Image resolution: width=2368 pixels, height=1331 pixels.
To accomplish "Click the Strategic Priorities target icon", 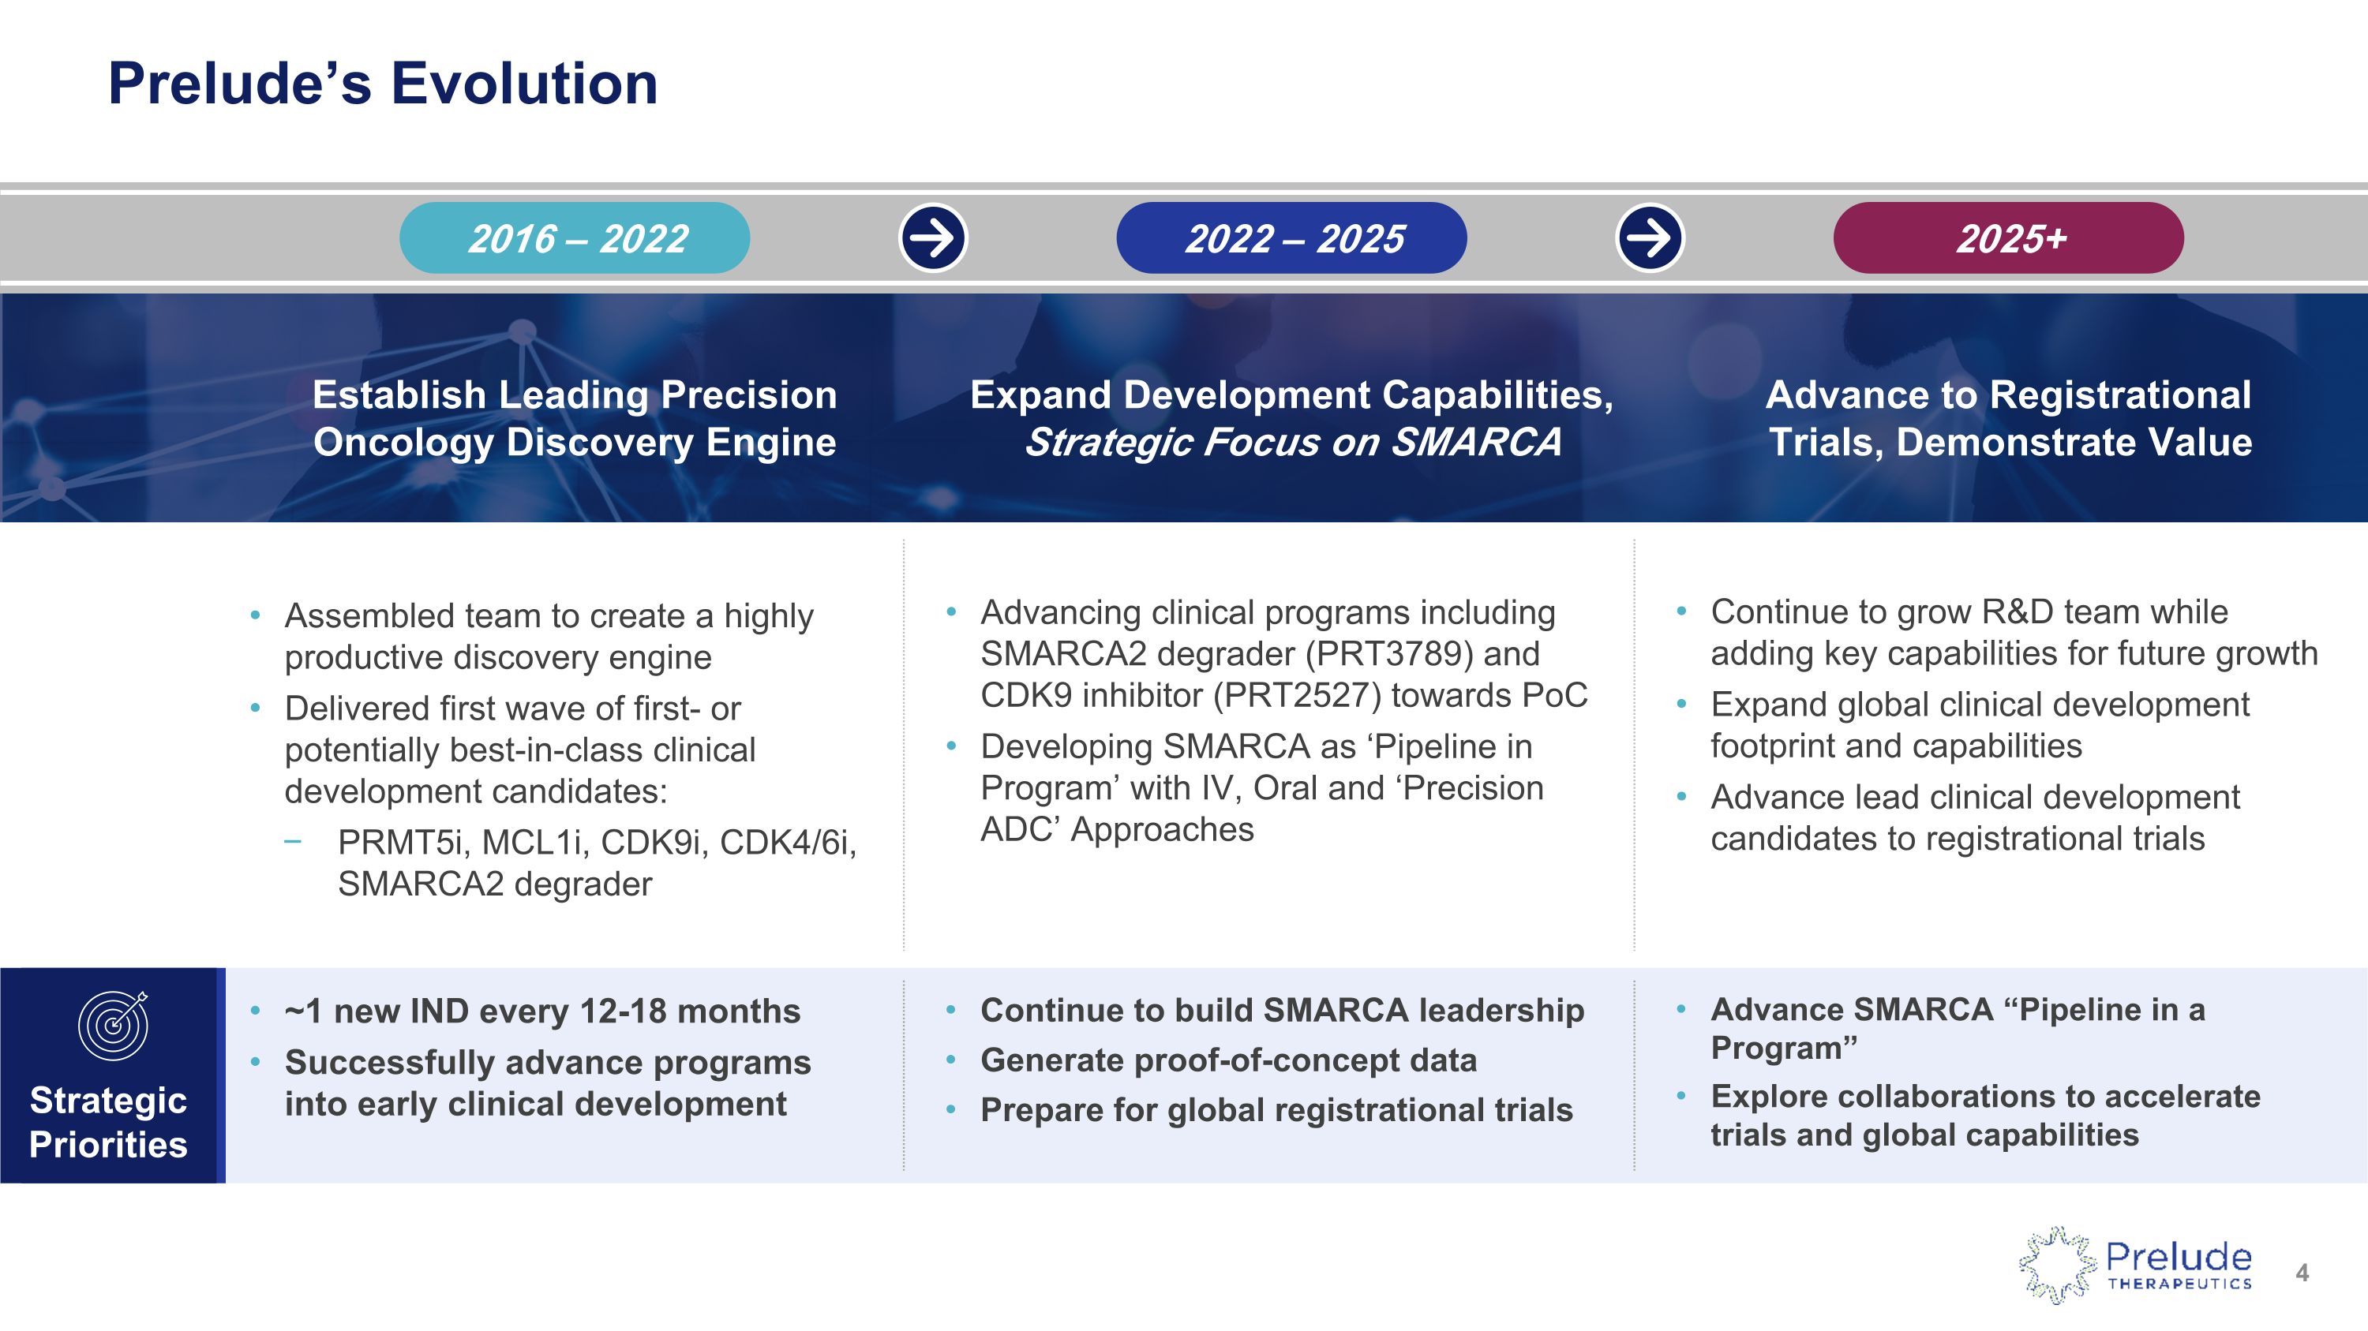I will (113, 1025).
